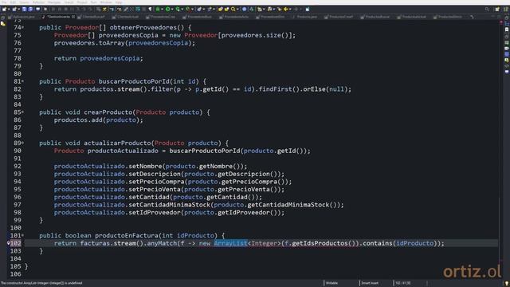Image resolution: width=510 pixels, height=287 pixels.
Task: Switch to the Producto.java editor tab
Action: click(x=306, y=17)
